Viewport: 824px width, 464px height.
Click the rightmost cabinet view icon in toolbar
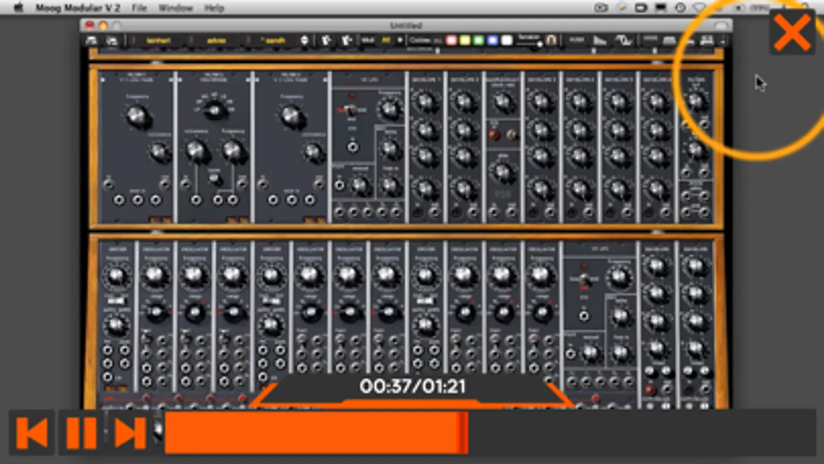pyautogui.click(x=707, y=40)
